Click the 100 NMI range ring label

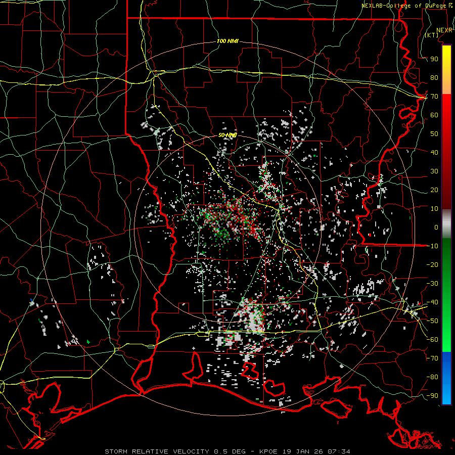coord(227,41)
